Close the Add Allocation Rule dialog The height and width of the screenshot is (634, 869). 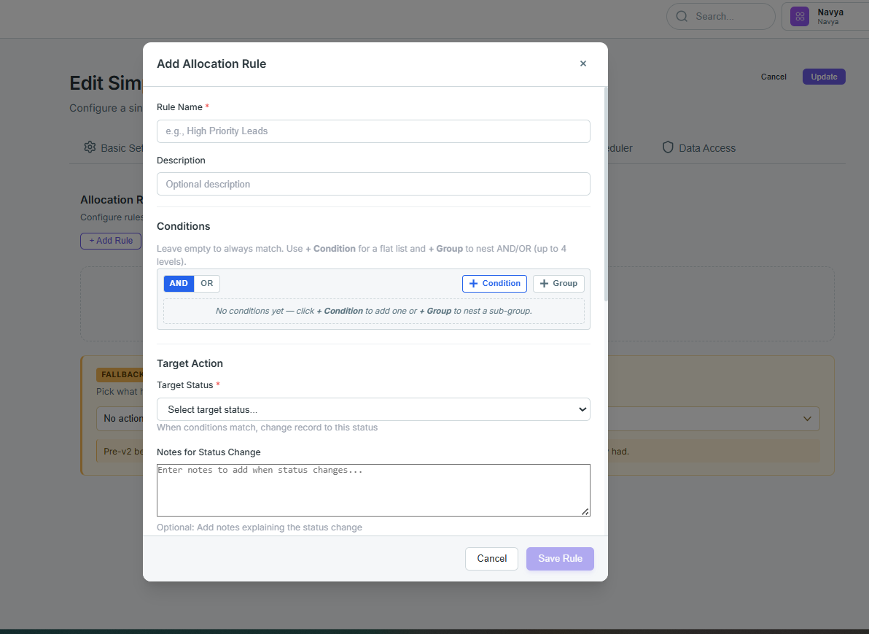pos(583,63)
